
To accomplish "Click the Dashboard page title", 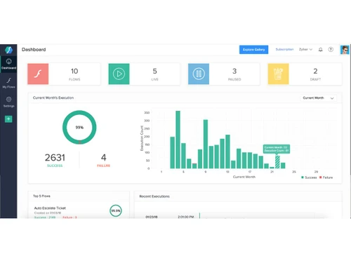I will tap(34, 50).
